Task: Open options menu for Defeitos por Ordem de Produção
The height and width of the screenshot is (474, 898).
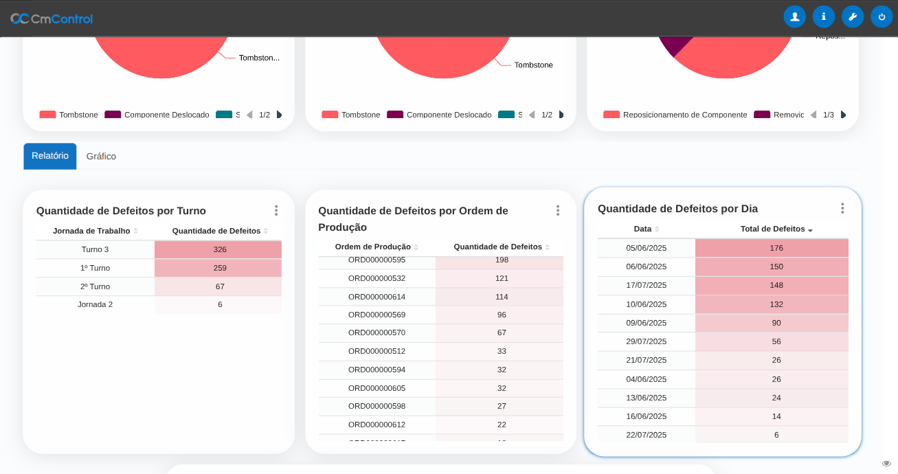Action: click(557, 210)
